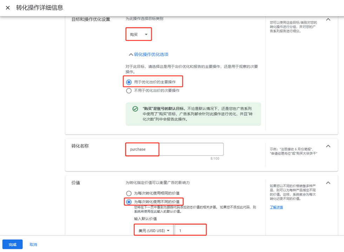Click the 转化名称 section heading
This screenshot has height=252, width=344.
point(80,146)
